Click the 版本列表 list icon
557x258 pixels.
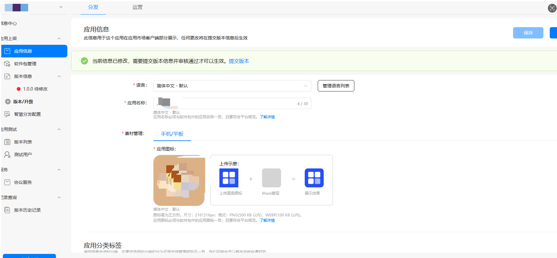pyautogui.click(x=7, y=142)
